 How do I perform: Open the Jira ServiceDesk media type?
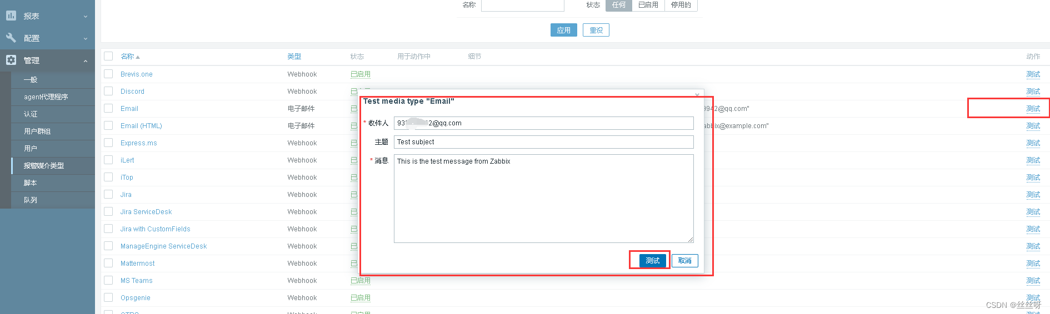click(146, 212)
